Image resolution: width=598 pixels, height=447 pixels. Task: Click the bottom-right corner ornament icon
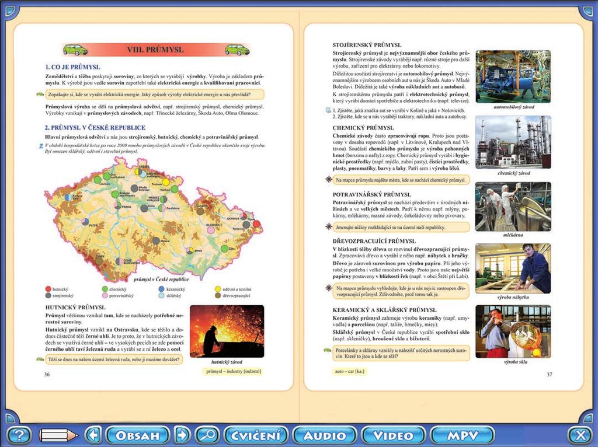(x=587, y=418)
